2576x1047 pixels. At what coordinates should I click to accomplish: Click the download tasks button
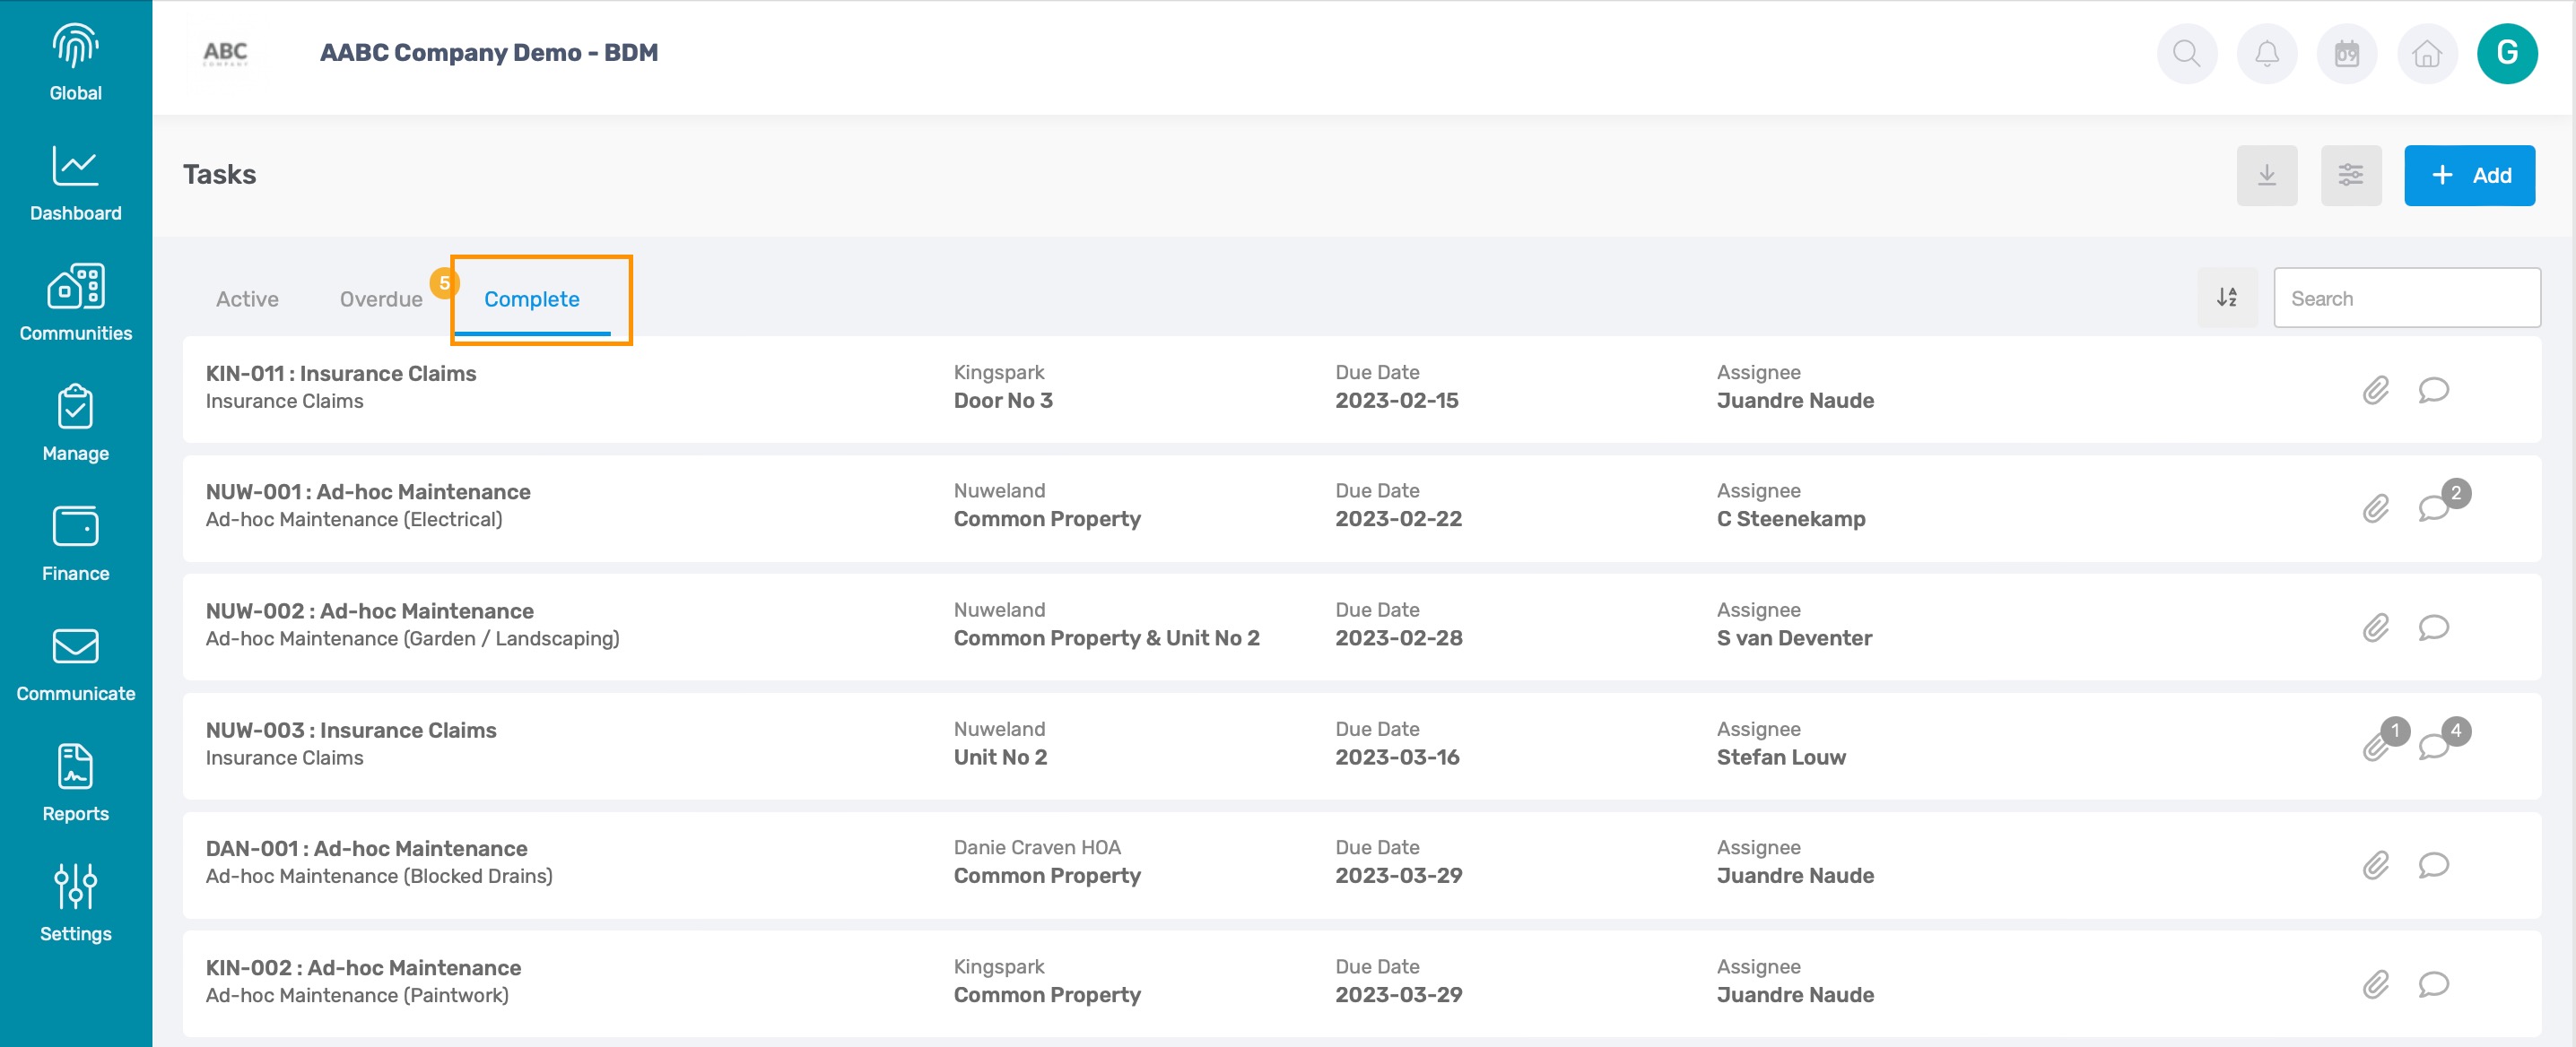click(x=2266, y=176)
